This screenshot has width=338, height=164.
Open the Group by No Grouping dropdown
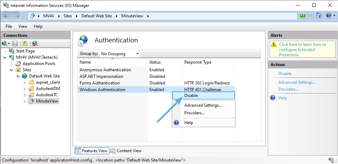120,54
